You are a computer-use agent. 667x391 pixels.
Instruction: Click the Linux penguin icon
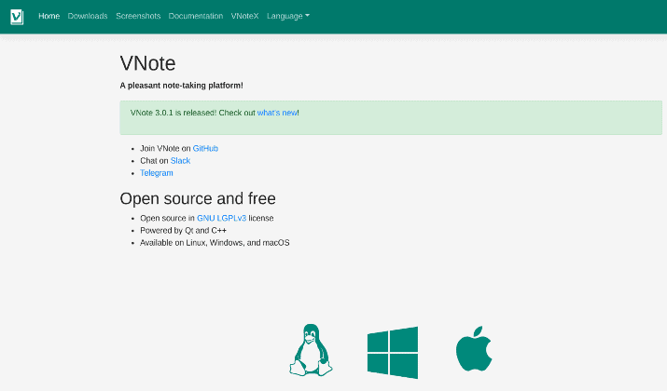click(x=311, y=350)
